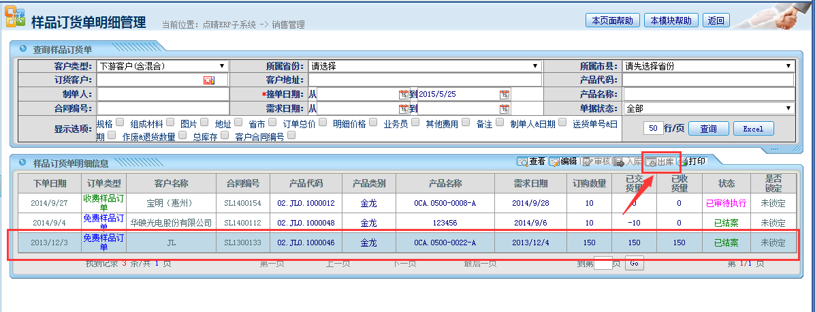Click the 查询 search button
815x312 pixels.
click(708, 129)
